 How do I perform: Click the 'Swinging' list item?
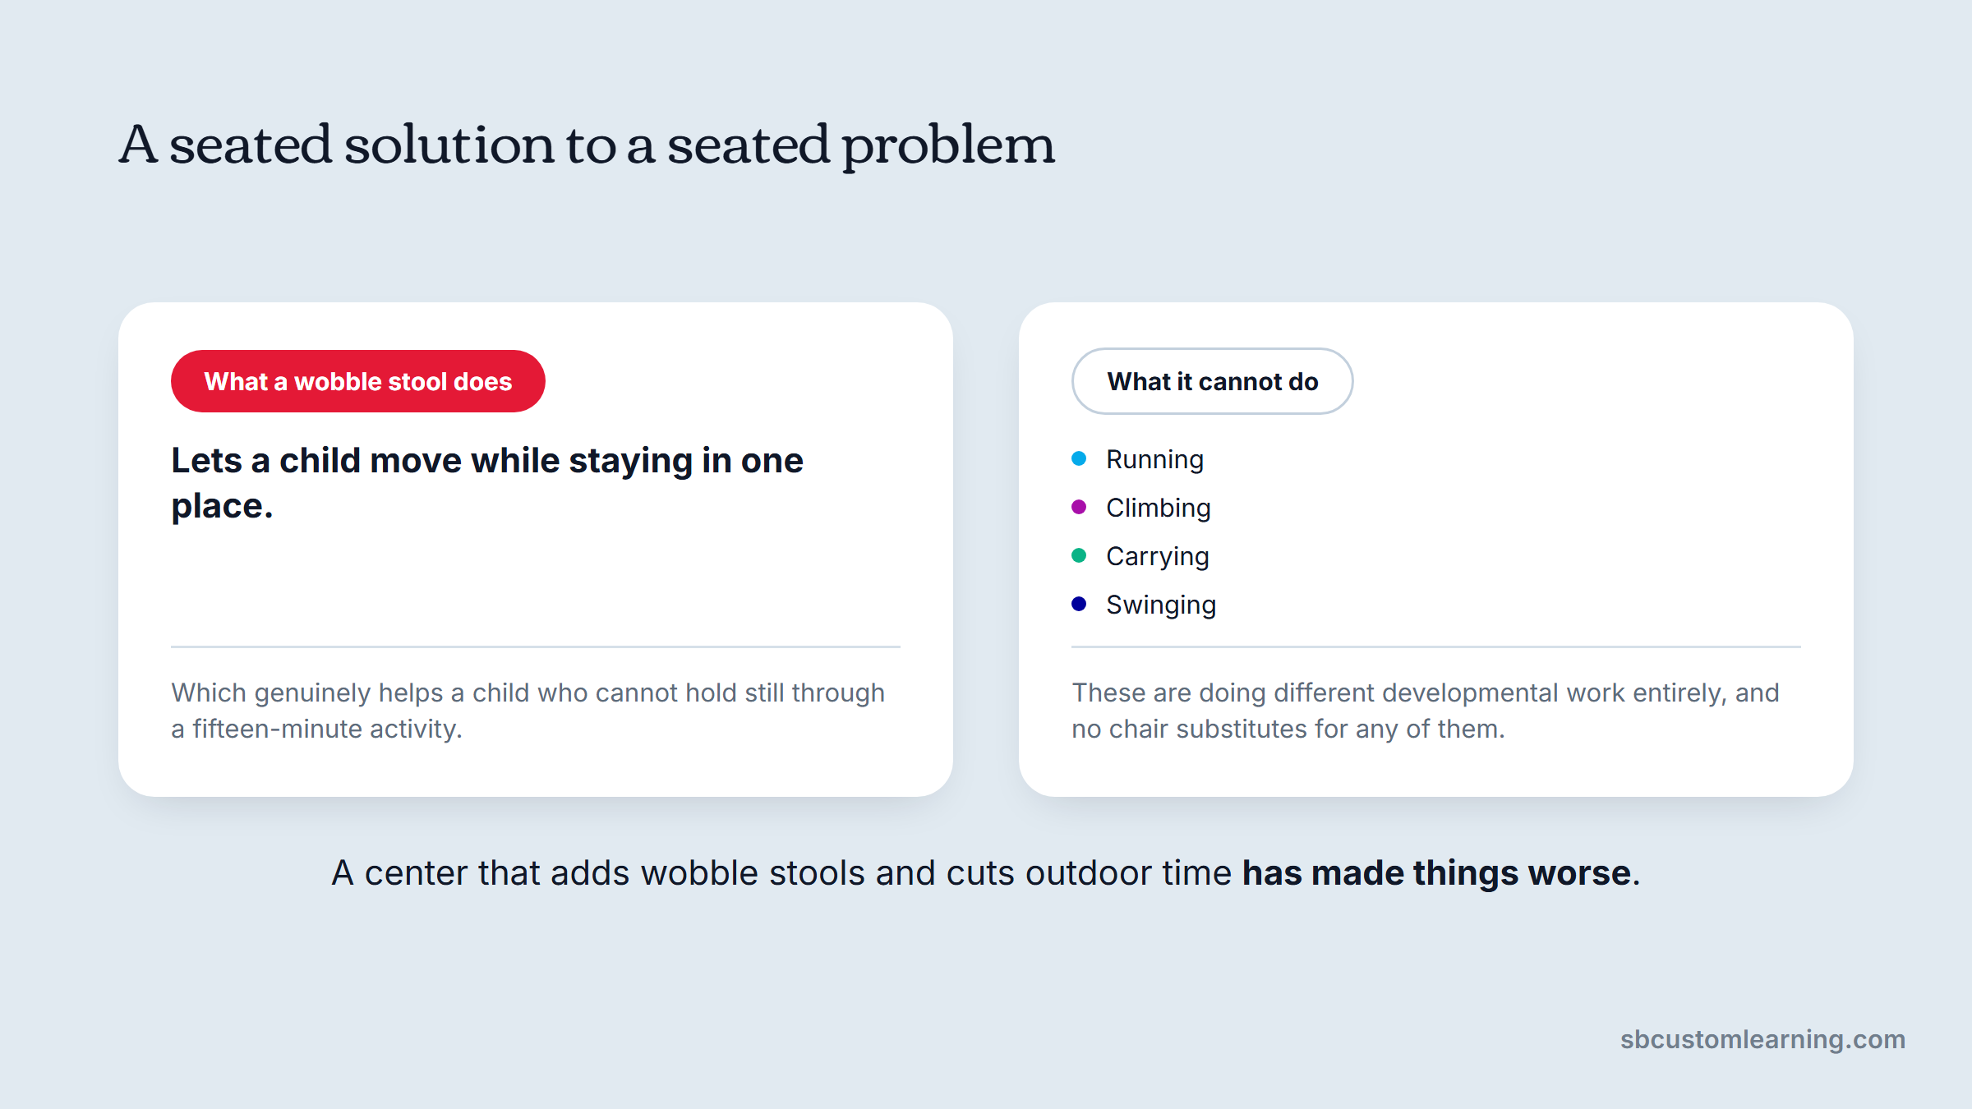pos(1161,605)
